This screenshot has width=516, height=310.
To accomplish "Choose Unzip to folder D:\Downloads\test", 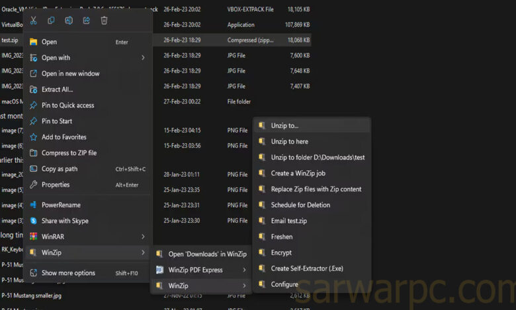I will pyautogui.click(x=312, y=158).
